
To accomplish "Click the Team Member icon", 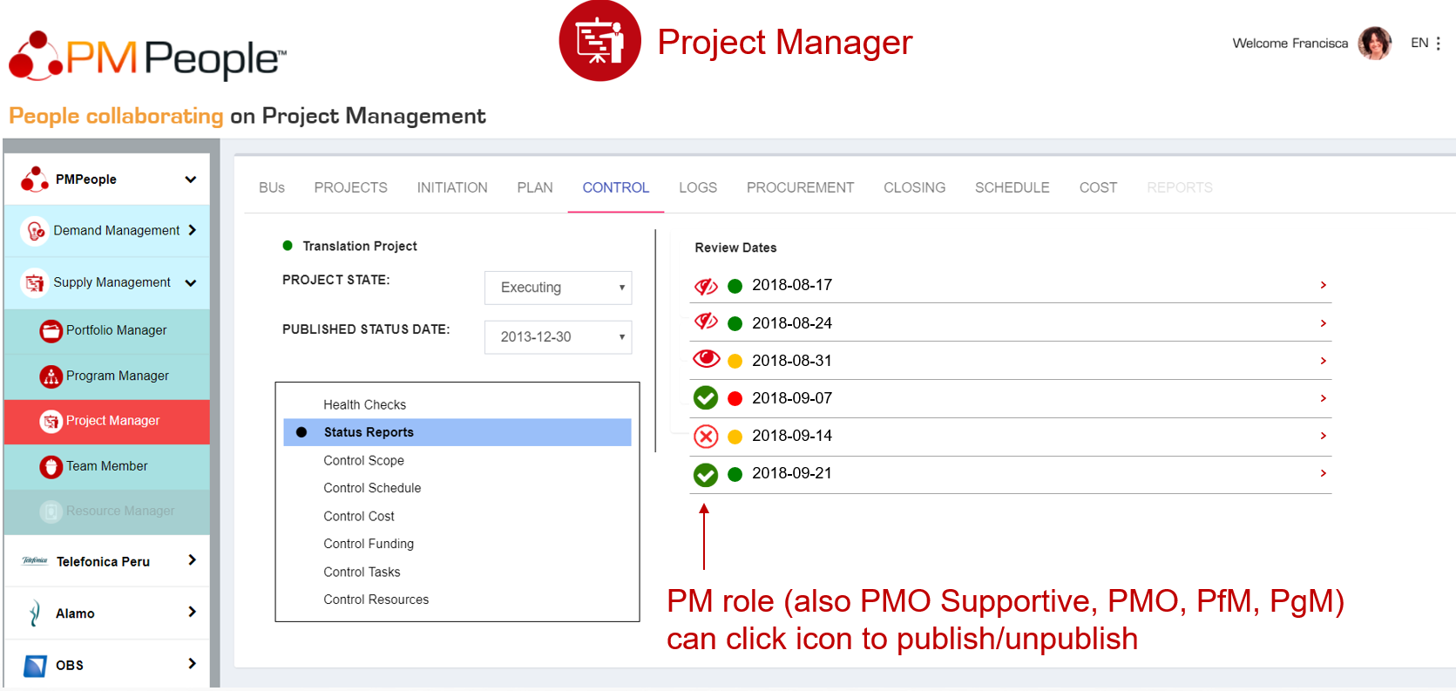I will 51,466.
